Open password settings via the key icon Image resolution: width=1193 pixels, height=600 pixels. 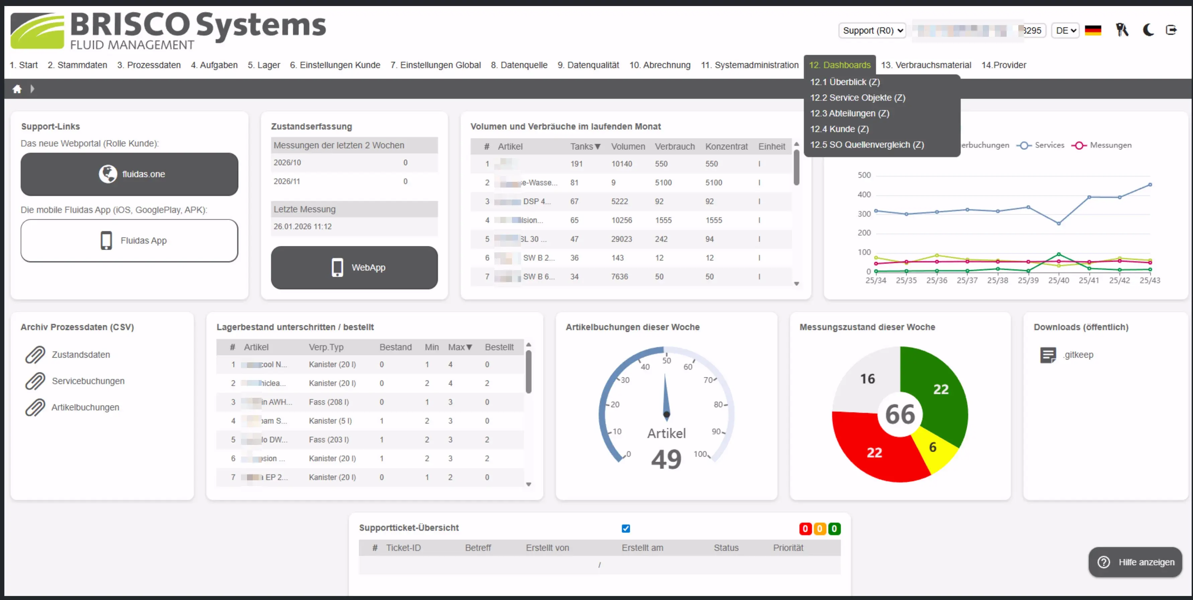(x=1123, y=30)
